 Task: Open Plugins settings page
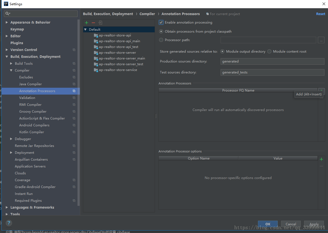click(17, 43)
